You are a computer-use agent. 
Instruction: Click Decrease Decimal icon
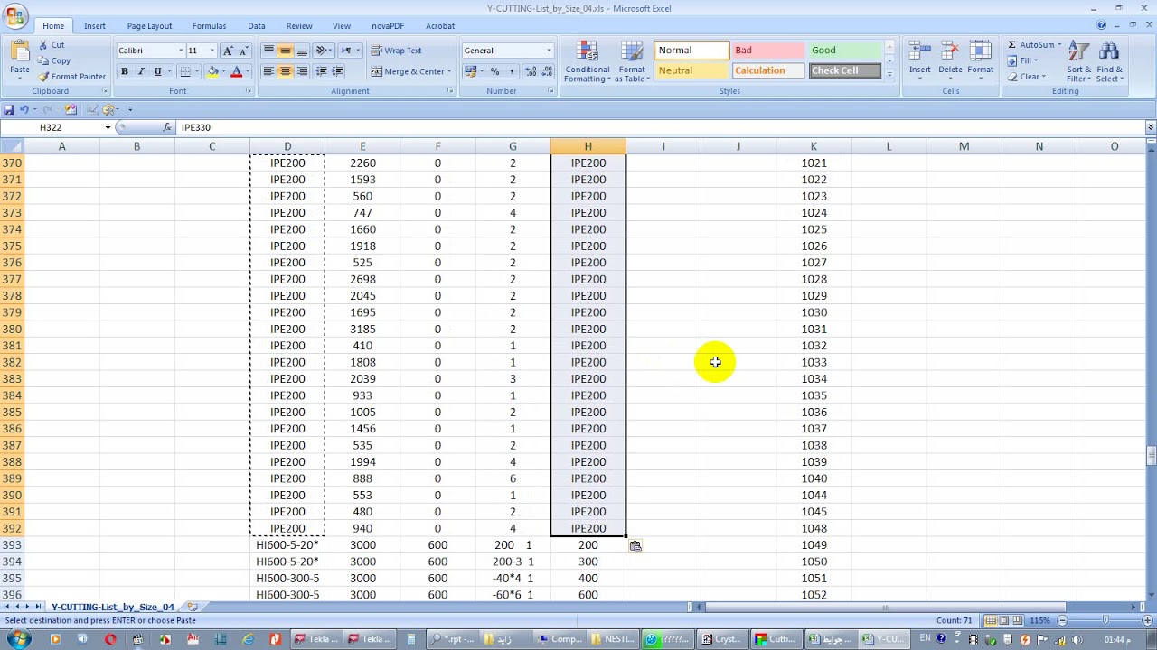pyautogui.click(x=548, y=71)
